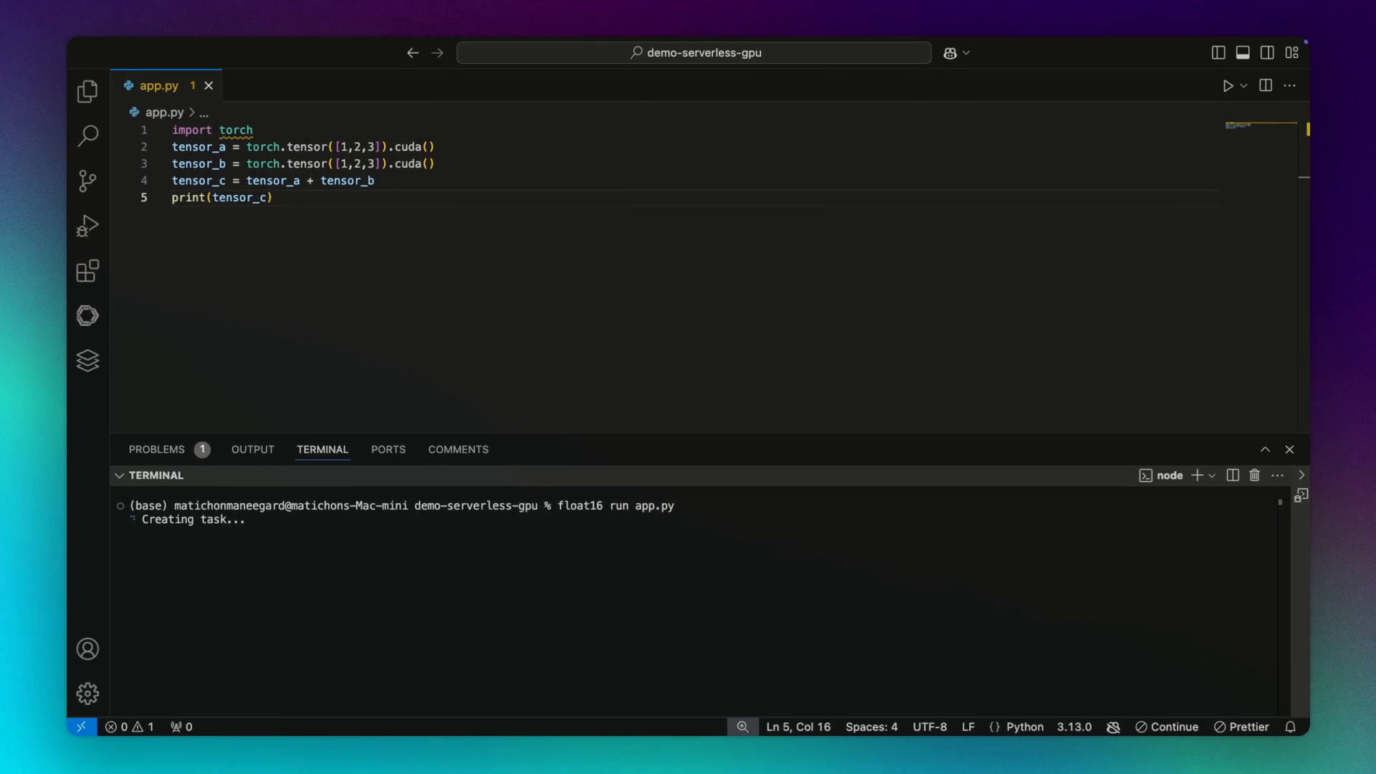The image size is (1376, 774).
Task: Click the PORTS tab label
Action: [388, 449]
